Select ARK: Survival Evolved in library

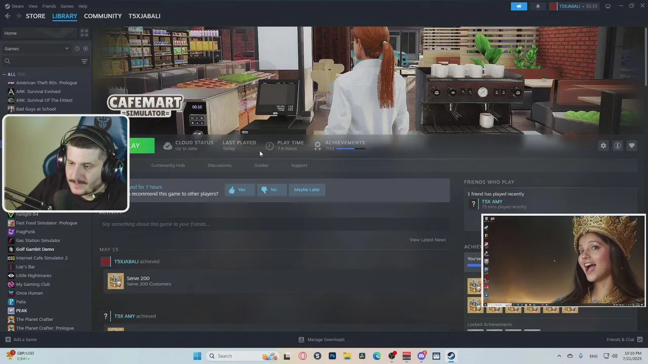(x=38, y=92)
